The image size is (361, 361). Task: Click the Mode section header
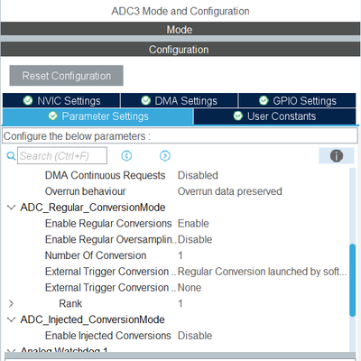[180, 29]
